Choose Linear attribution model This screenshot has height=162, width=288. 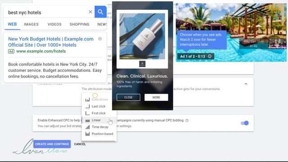point(99,120)
